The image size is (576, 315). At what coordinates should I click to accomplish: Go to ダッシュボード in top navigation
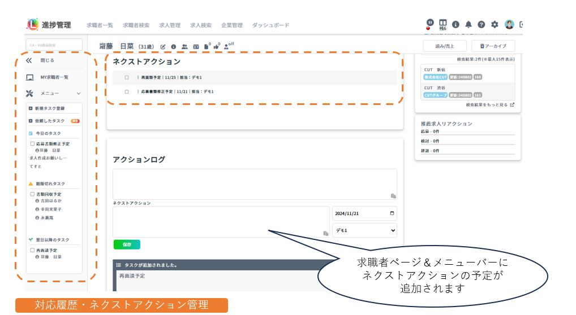(270, 25)
